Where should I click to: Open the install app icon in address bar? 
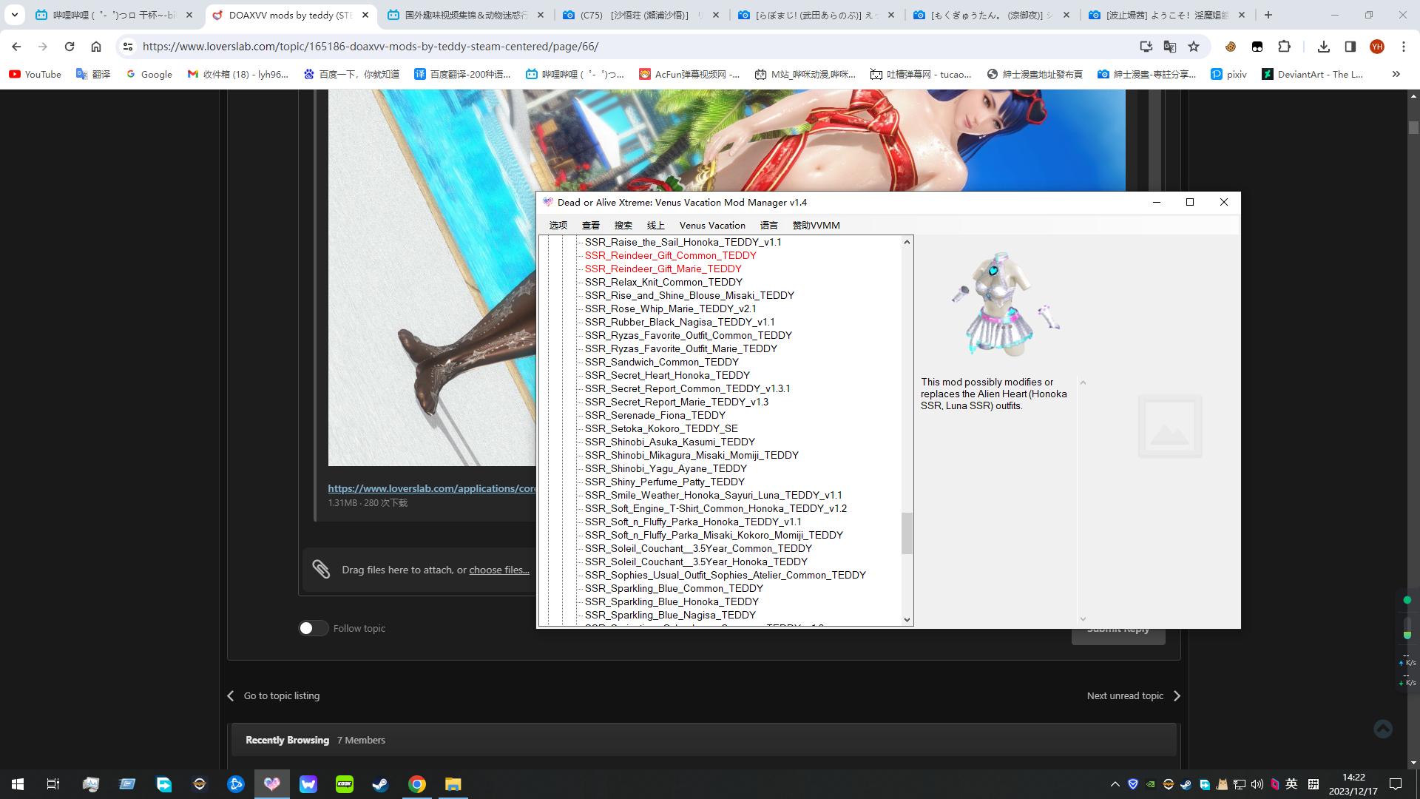(x=1146, y=47)
